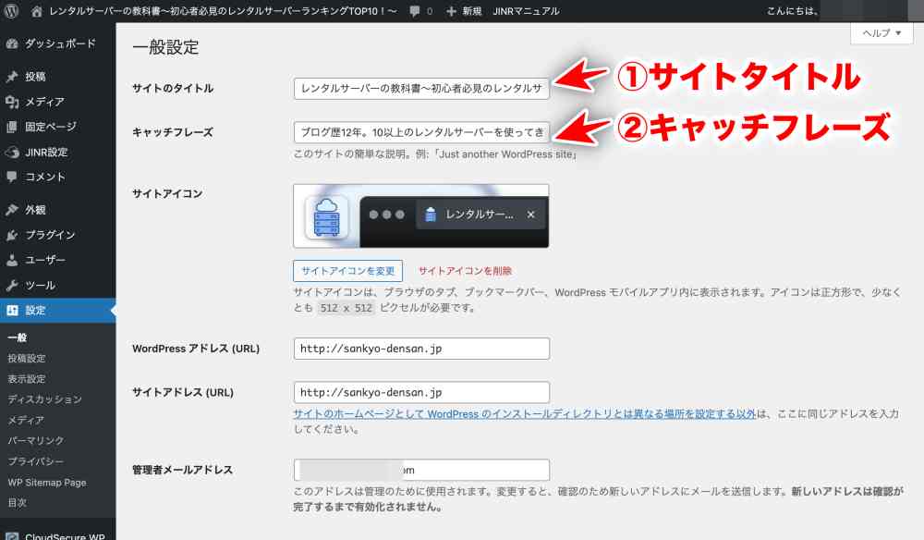Open comments bubble icon in admin bar
Viewport: 924px width, 540px height.
415,11
